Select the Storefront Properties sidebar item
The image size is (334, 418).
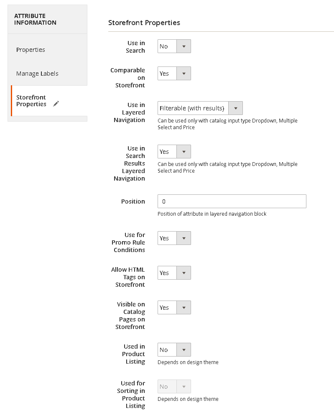point(31,101)
